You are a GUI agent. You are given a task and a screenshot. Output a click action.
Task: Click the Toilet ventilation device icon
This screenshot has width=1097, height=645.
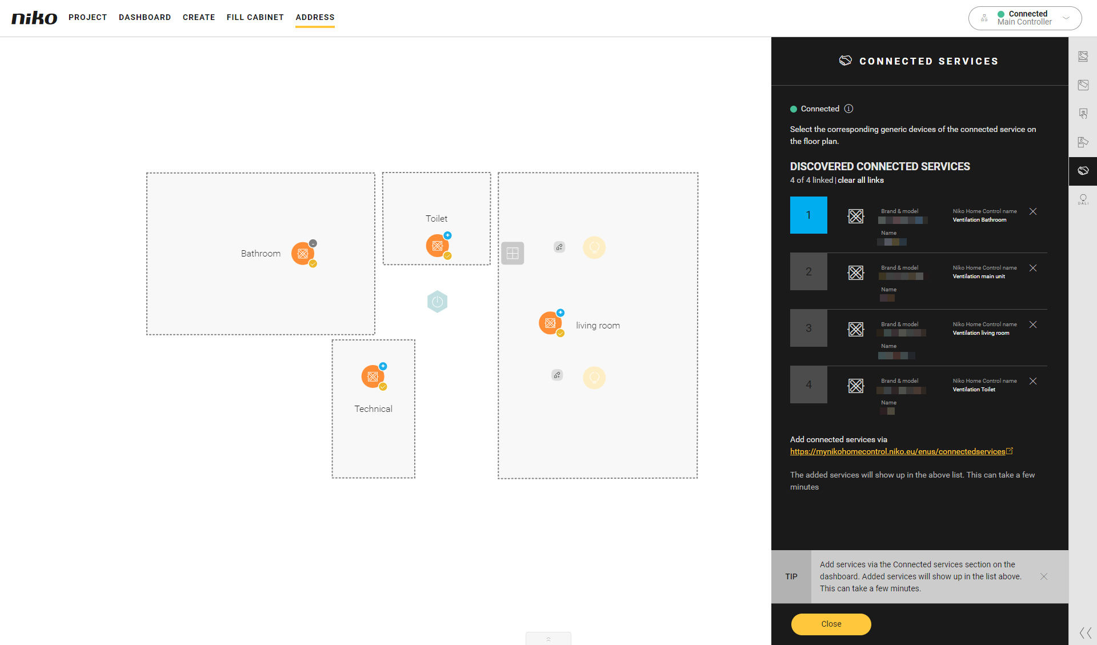point(437,246)
